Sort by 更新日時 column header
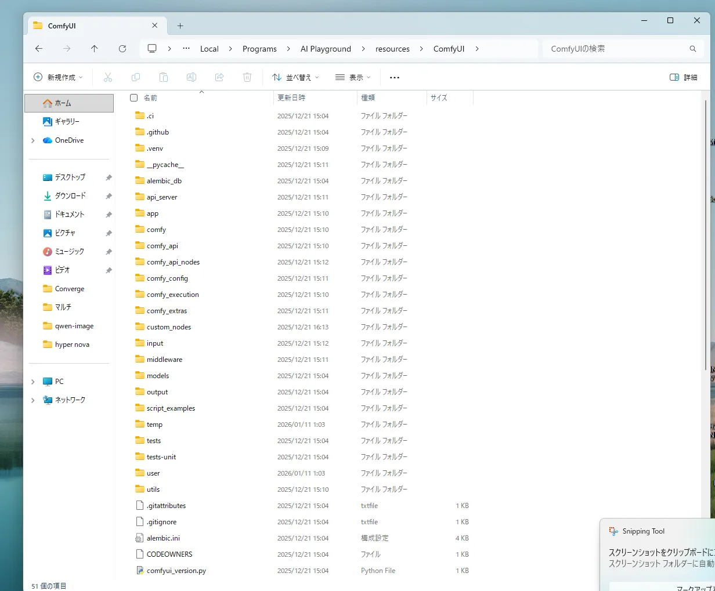The height and width of the screenshot is (591, 715). point(291,98)
